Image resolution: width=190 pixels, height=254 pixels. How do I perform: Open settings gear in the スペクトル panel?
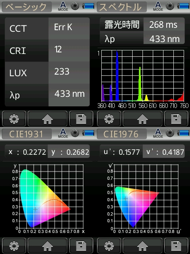pos(109,119)
